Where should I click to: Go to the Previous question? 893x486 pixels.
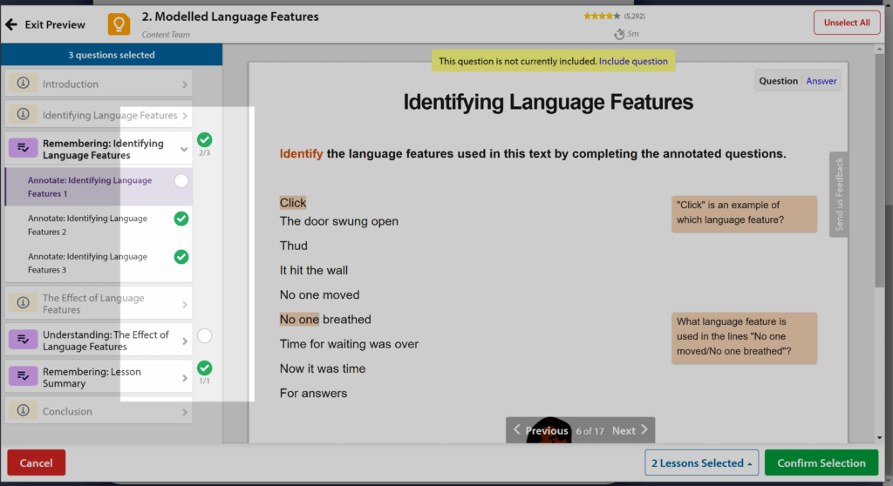pyautogui.click(x=541, y=430)
